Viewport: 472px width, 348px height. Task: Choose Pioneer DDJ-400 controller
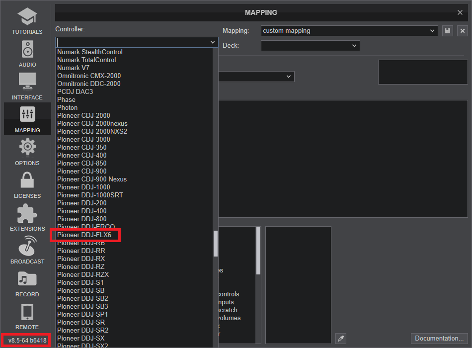pyautogui.click(x=81, y=211)
